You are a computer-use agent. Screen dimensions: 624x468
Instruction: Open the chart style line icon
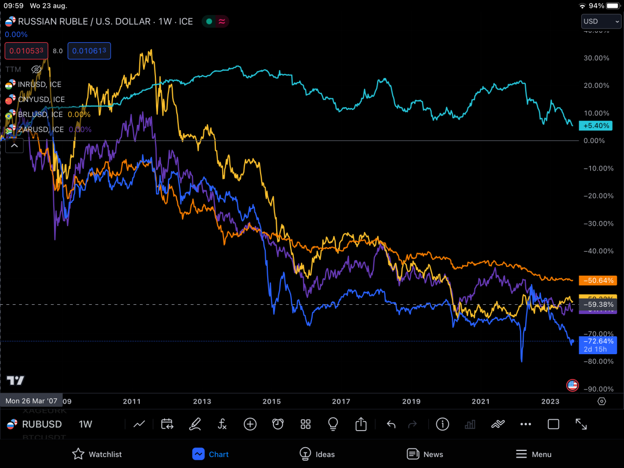(139, 424)
